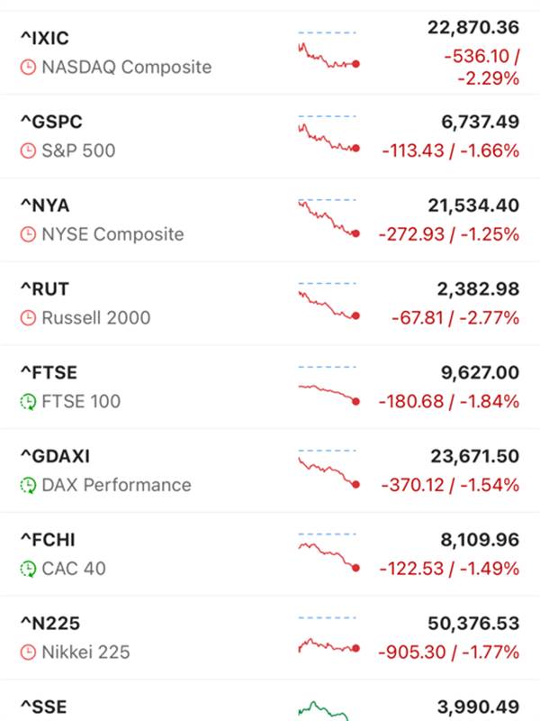Open the ^IXIC ticker symbol
540x721 pixels.
point(45,39)
